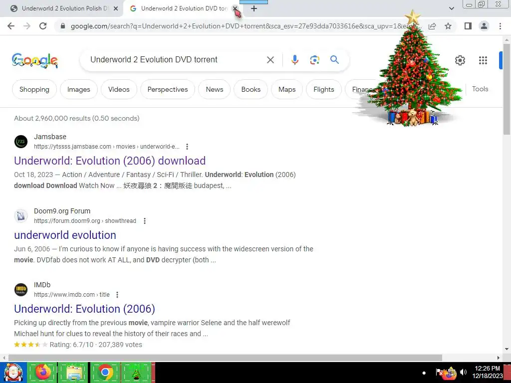Screen dimensions: 511x383
Task: Open IMDb Underworld: Evolution (2006) link
Action: [x=84, y=309]
